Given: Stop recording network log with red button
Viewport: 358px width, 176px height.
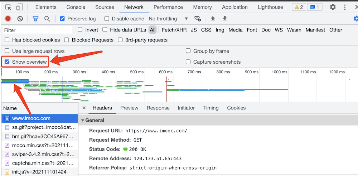Looking at the screenshot, I should (x=8, y=19).
